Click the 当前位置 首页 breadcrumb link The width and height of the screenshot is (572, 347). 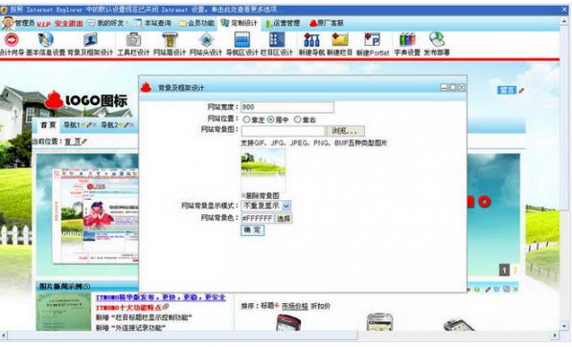point(73,141)
